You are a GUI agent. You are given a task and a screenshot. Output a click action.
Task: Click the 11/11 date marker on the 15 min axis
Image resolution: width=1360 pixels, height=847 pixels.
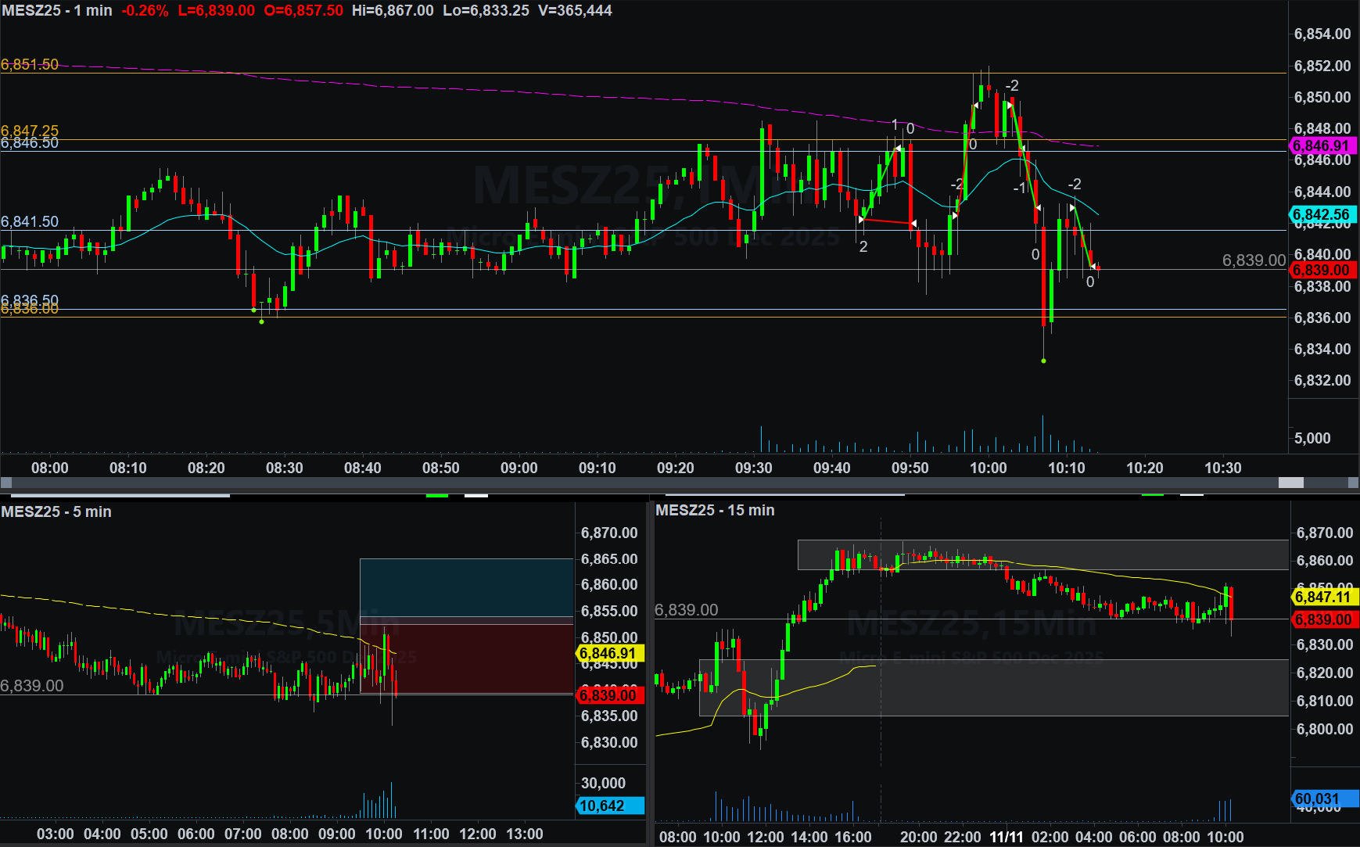1006,837
